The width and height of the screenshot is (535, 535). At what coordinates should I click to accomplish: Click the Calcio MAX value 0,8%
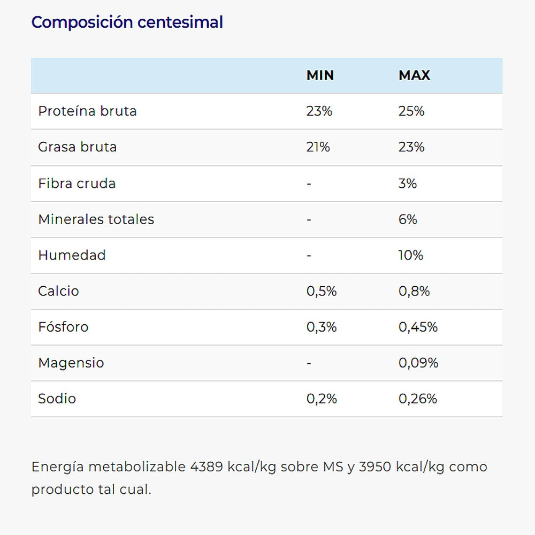(414, 291)
